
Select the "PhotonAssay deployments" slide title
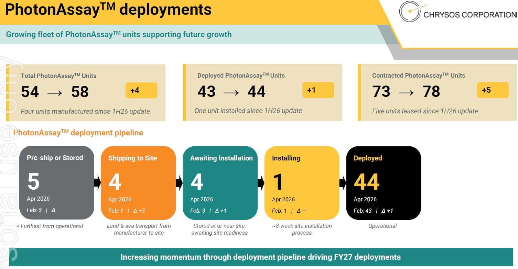108,10
